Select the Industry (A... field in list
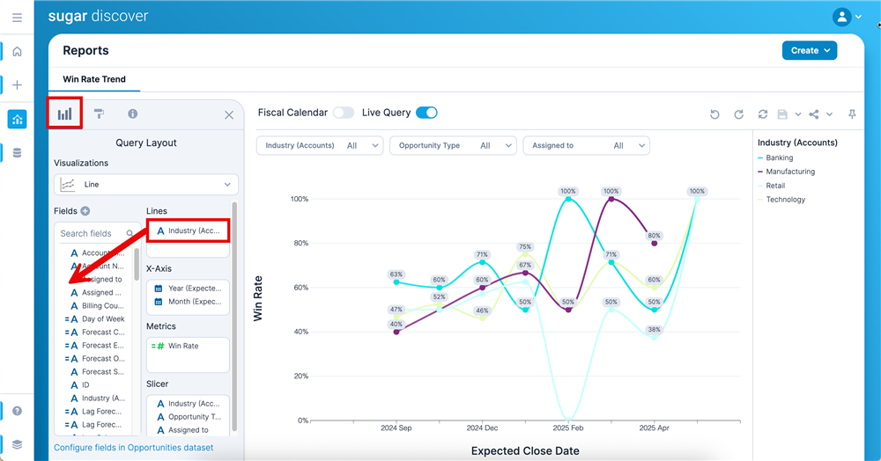Screen dimensions: 881x461 pyautogui.click(x=98, y=399)
